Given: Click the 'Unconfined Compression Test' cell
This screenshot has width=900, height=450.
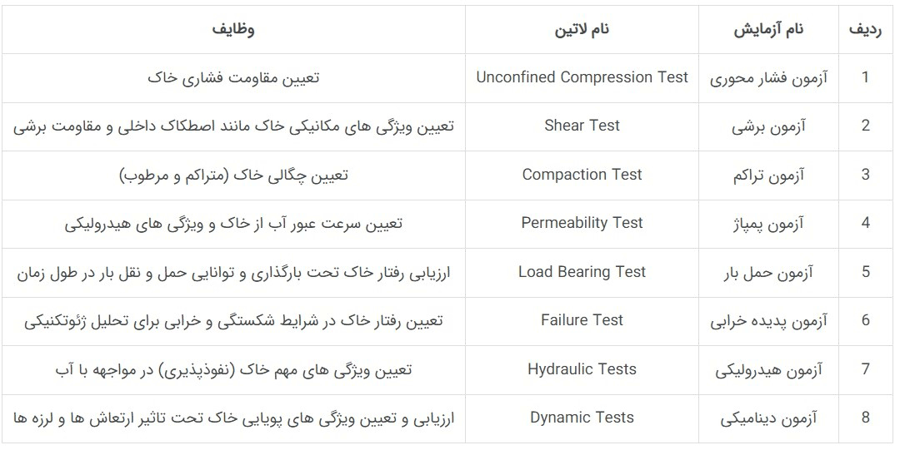Looking at the screenshot, I should 582,77.
